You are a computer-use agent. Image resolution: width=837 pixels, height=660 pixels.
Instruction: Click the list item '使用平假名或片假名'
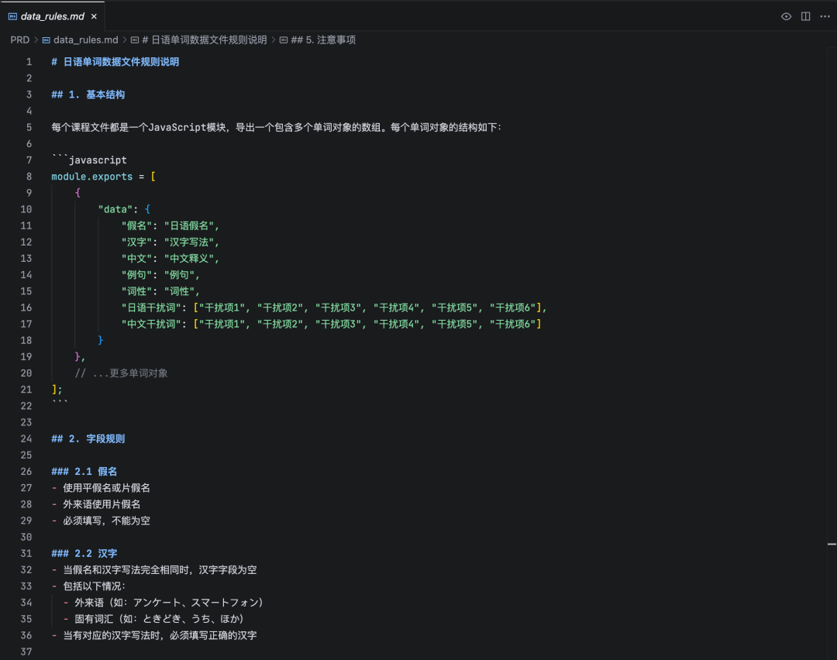[x=106, y=488]
